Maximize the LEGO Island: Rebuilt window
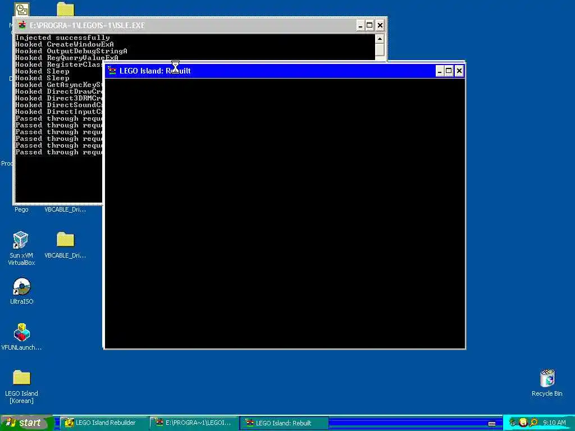Image resolution: width=575 pixels, height=431 pixels. coord(449,71)
